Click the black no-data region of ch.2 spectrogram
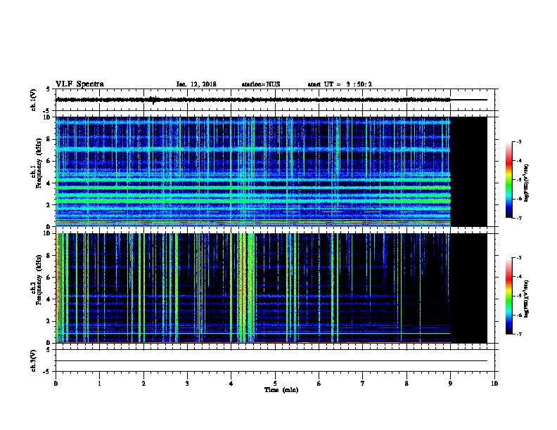The height and width of the screenshot is (430, 557). (469, 288)
